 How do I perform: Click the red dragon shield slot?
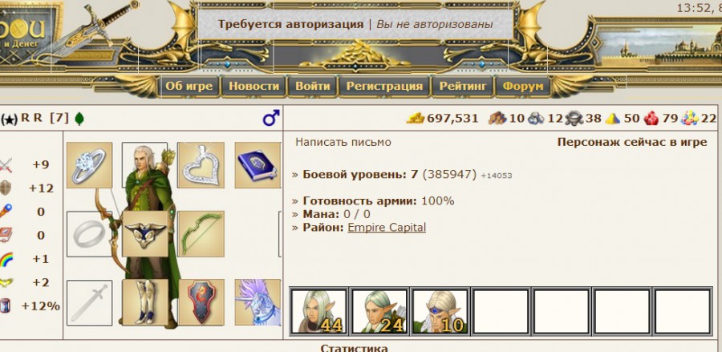point(201,303)
